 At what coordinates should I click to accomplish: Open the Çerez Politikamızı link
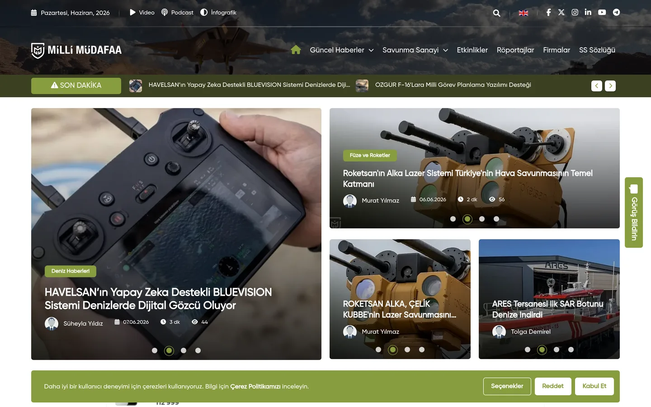(x=255, y=387)
